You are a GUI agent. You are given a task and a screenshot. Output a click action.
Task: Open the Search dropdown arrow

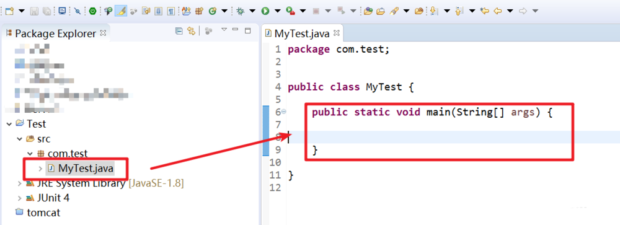(406, 11)
